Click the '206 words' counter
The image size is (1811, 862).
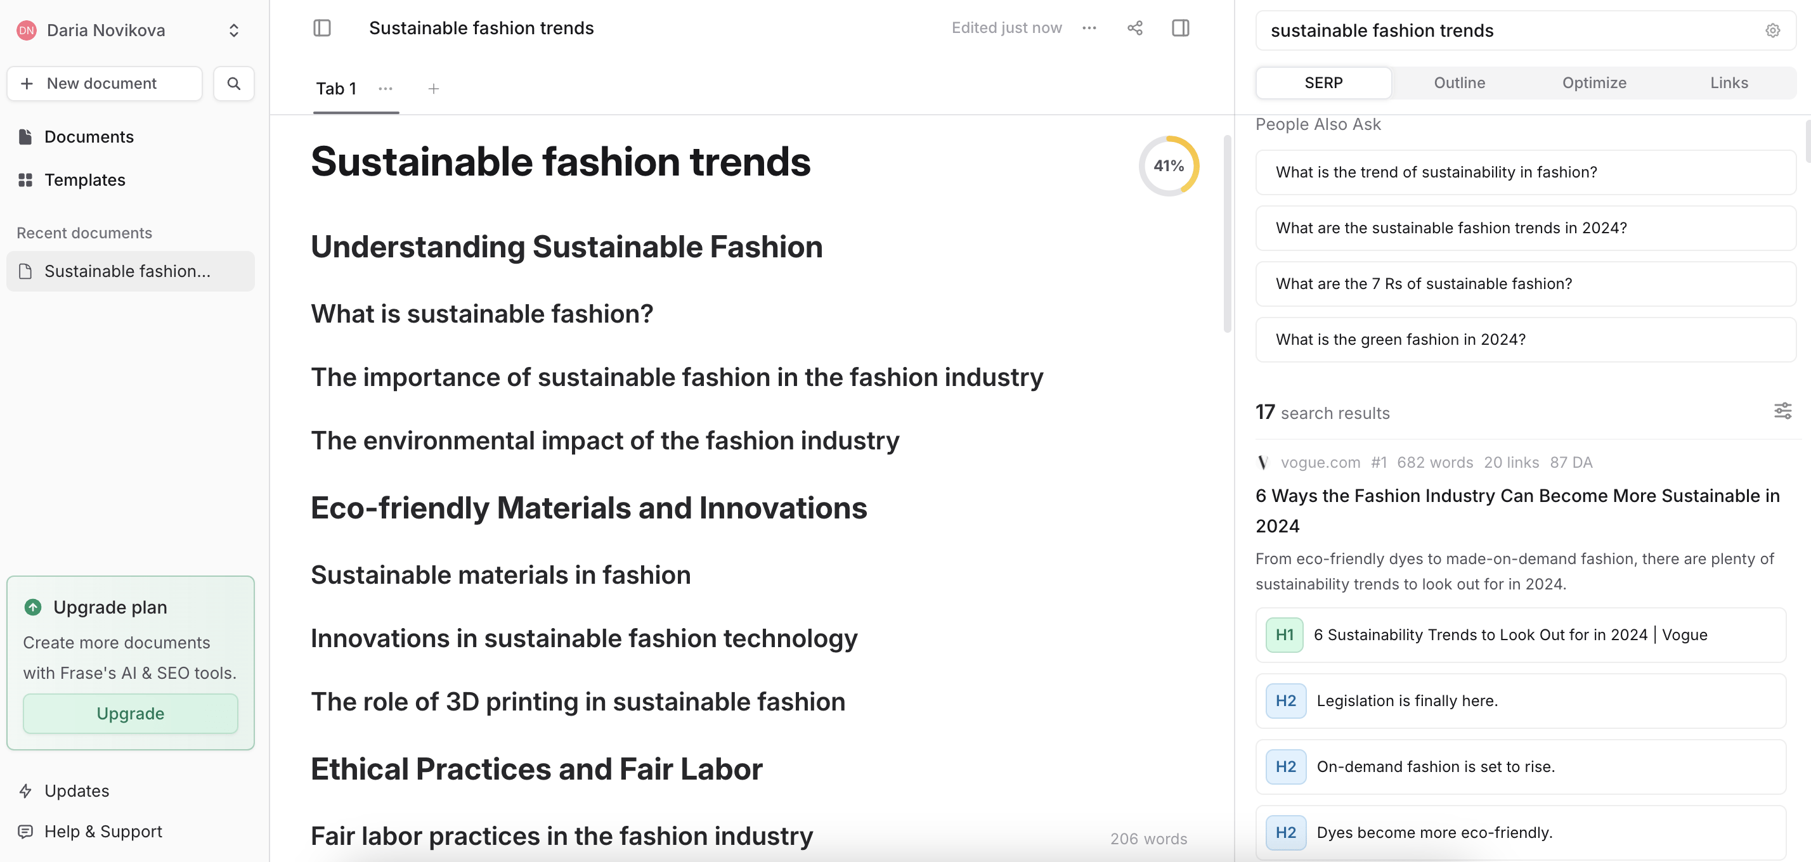[x=1148, y=839]
